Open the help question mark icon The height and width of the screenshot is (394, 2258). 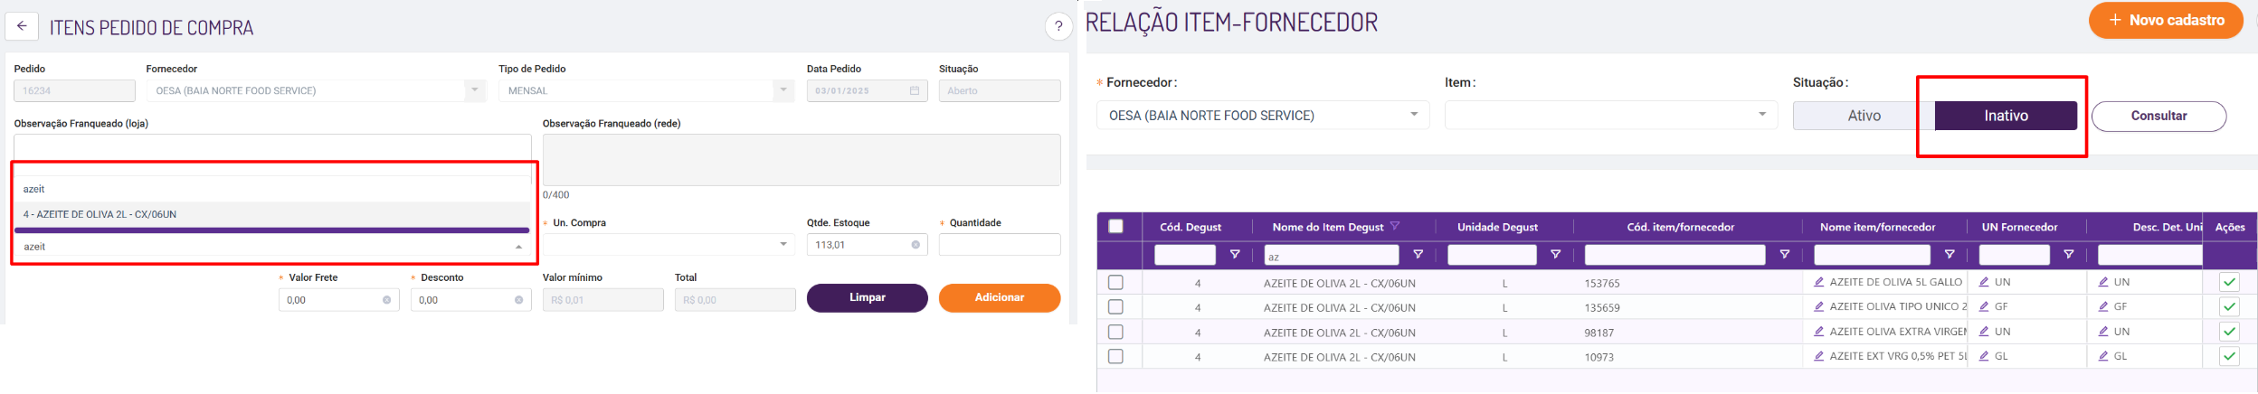click(1058, 26)
